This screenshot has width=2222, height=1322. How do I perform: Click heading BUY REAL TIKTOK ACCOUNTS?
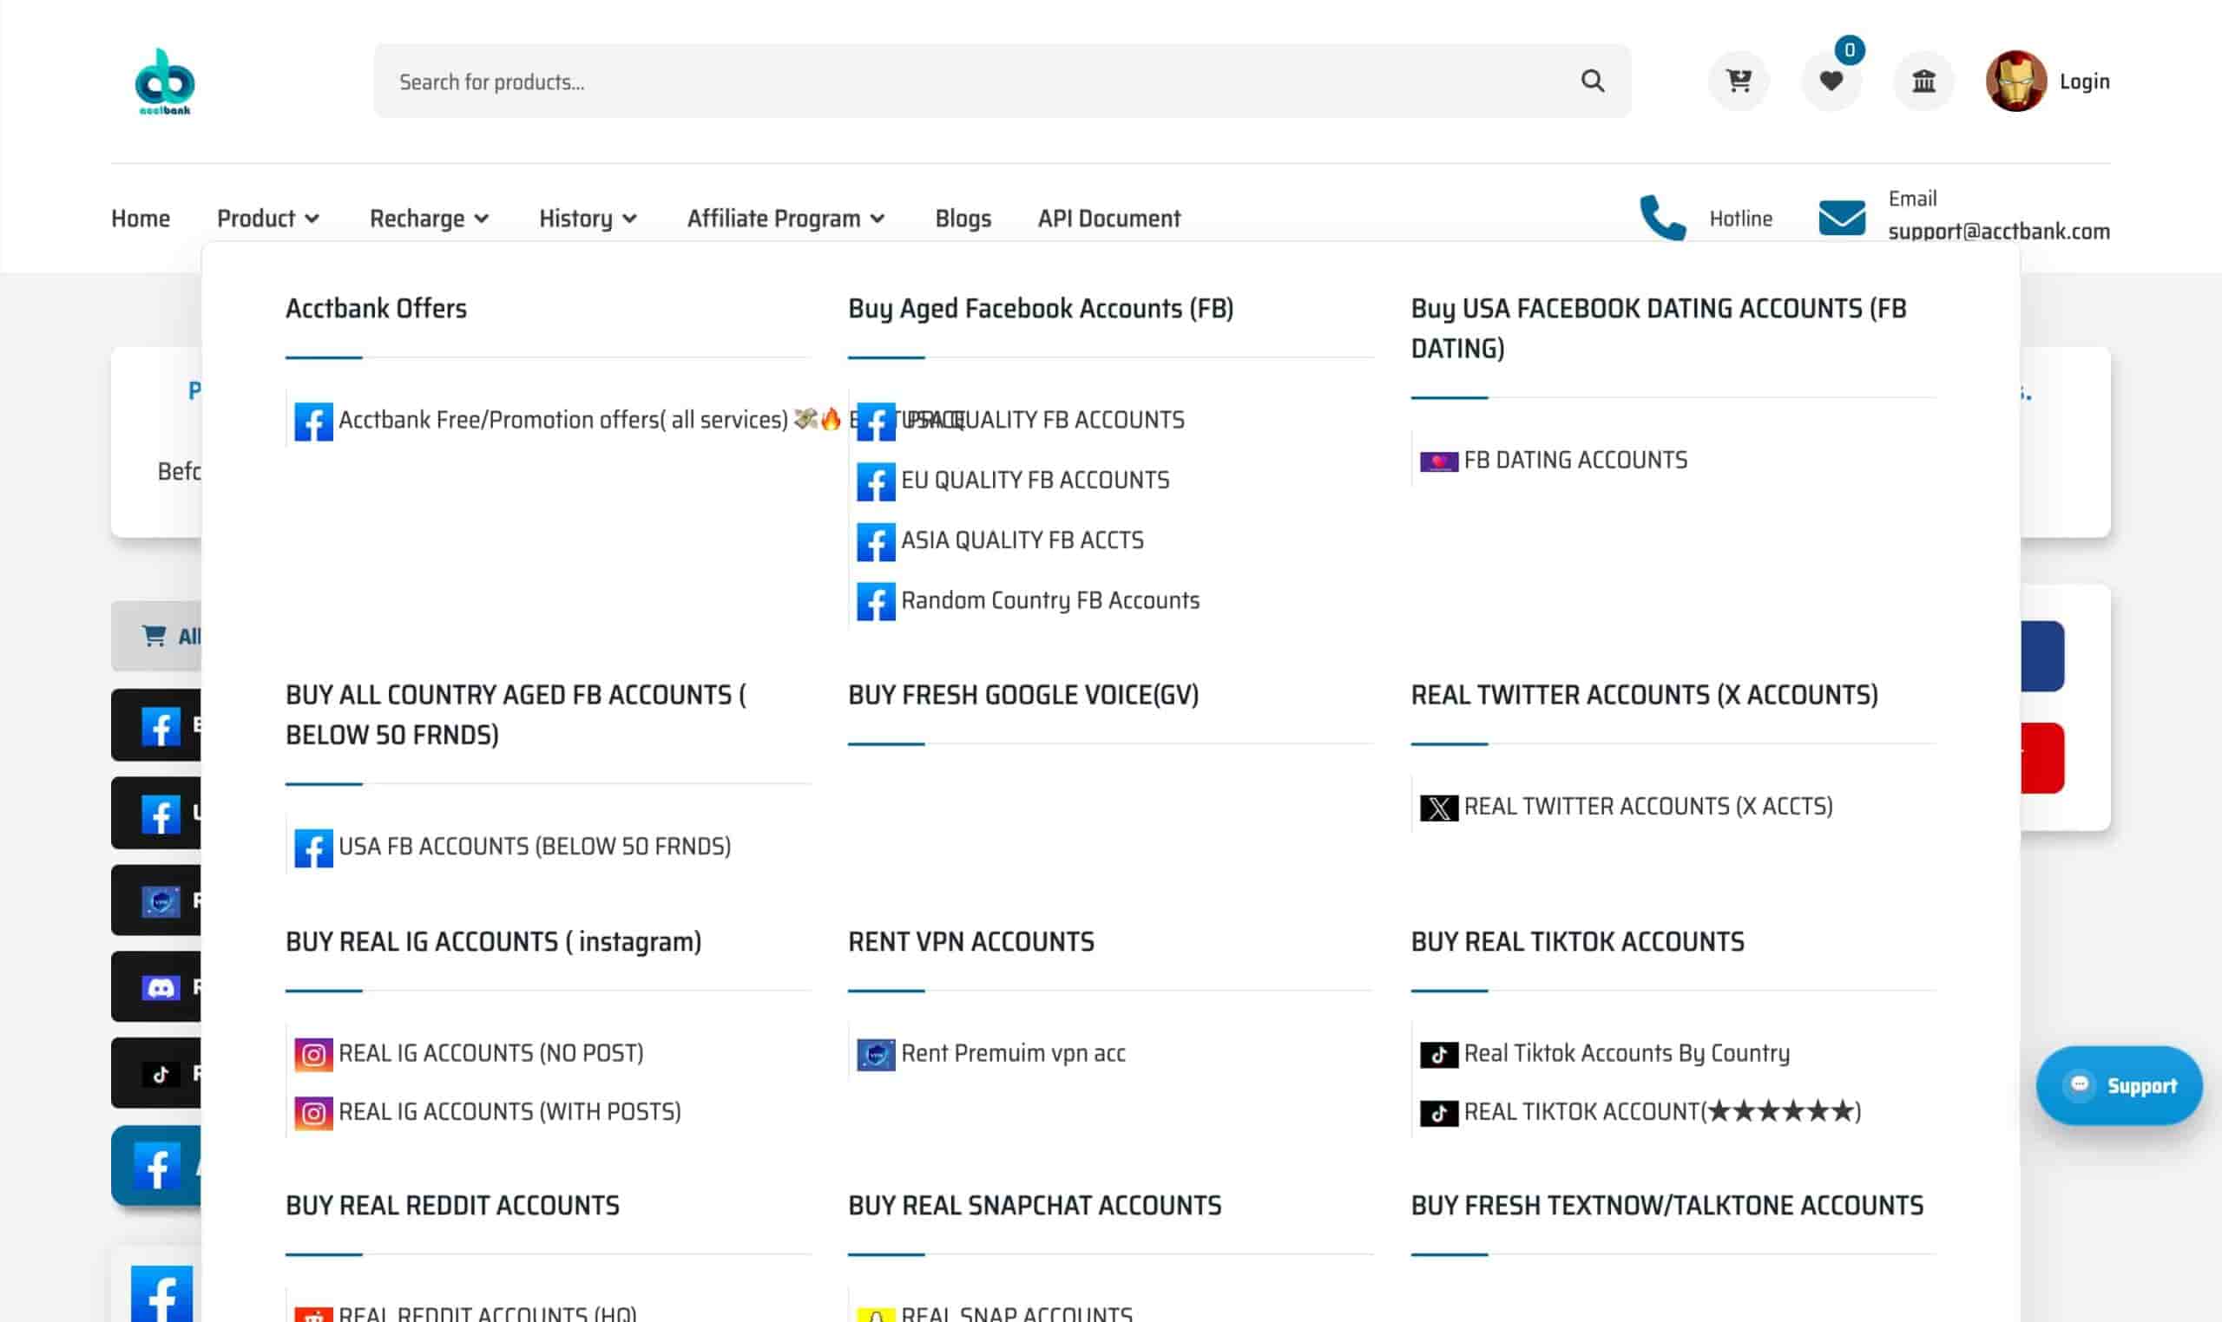coord(1577,941)
